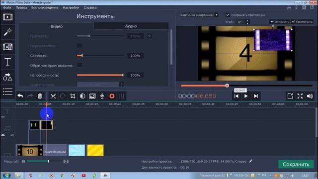The height and width of the screenshot is (179, 318).
Task: Click the preview volume speaker icon
Action: click(310, 96)
